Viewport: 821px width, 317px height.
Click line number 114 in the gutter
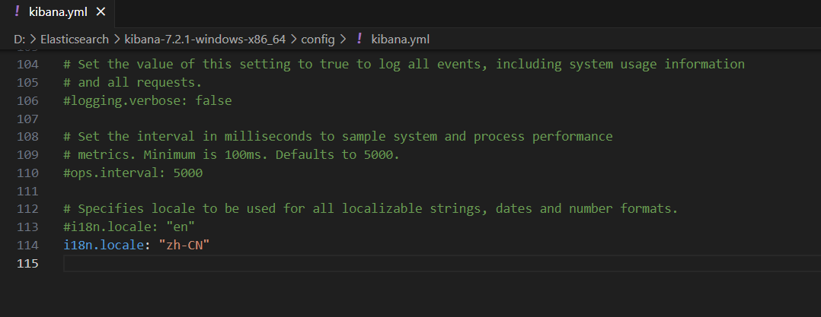click(27, 245)
